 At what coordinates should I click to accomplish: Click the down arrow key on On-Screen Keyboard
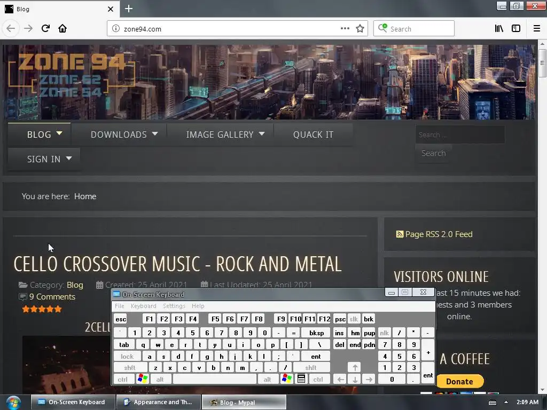(355, 379)
